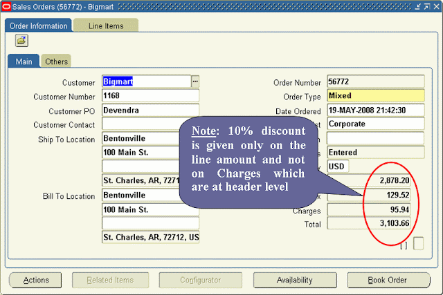
Task: Open the Others sub-tab
Action: [x=56, y=61]
